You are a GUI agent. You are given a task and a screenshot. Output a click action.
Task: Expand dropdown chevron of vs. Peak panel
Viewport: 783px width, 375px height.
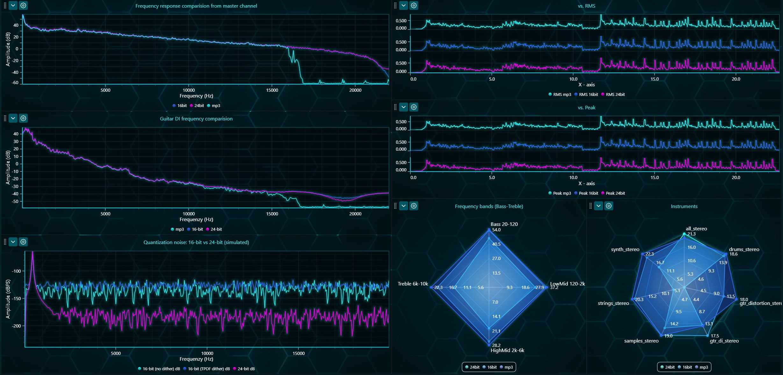point(404,107)
